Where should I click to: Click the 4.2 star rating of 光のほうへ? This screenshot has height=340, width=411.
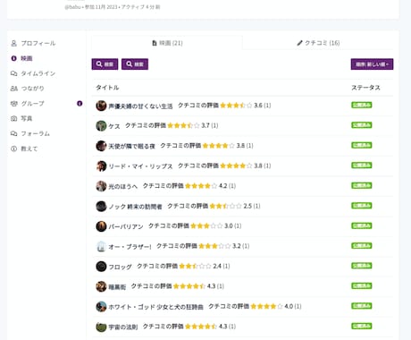click(201, 186)
